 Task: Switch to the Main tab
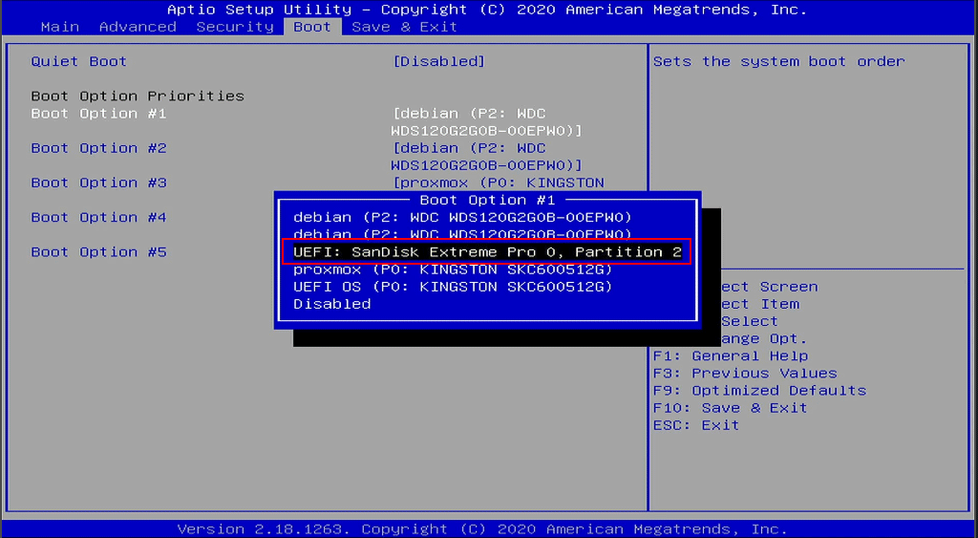click(x=60, y=27)
